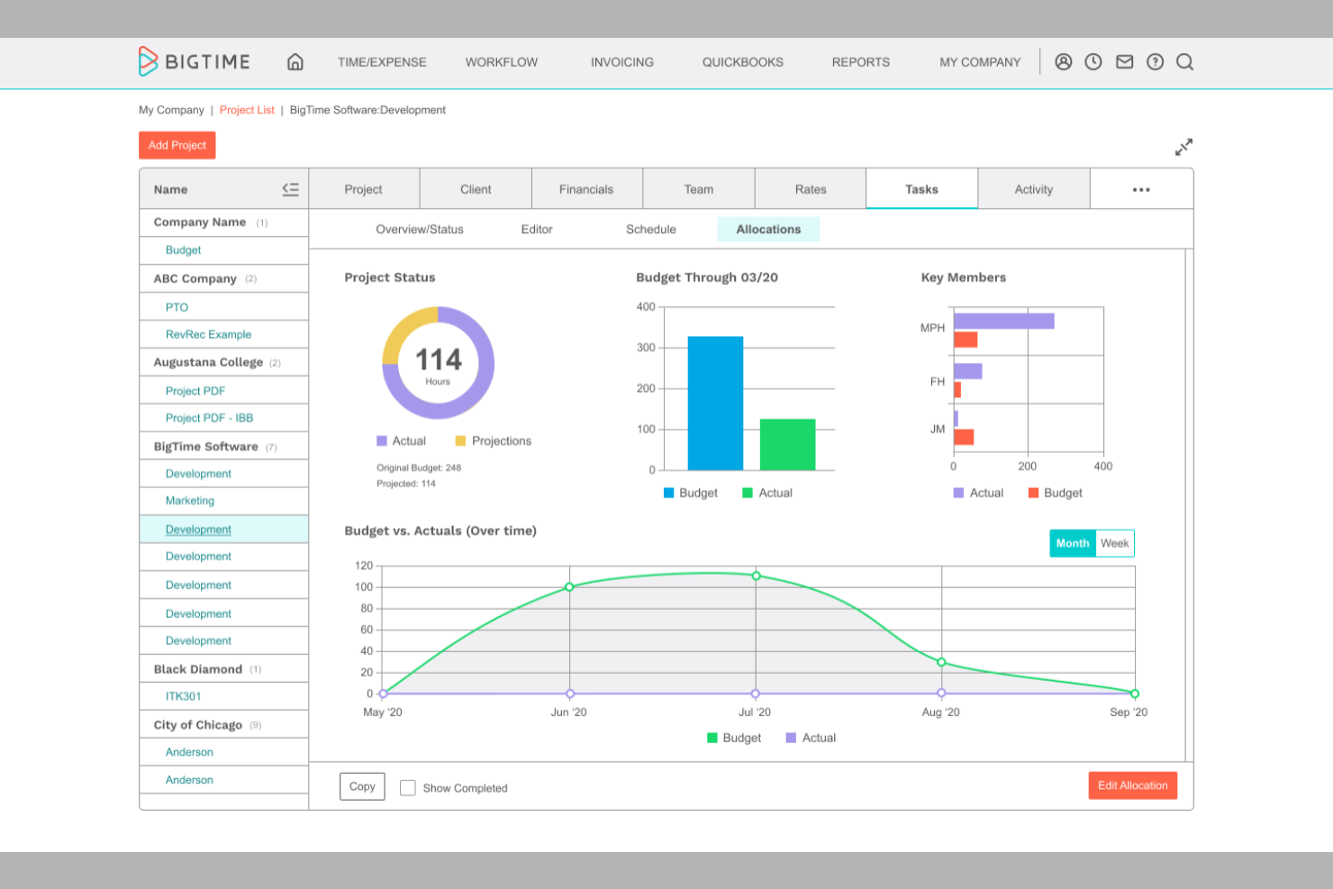The width and height of the screenshot is (1333, 889).
Task: Enable Show Completed checkbox
Action: tap(408, 788)
